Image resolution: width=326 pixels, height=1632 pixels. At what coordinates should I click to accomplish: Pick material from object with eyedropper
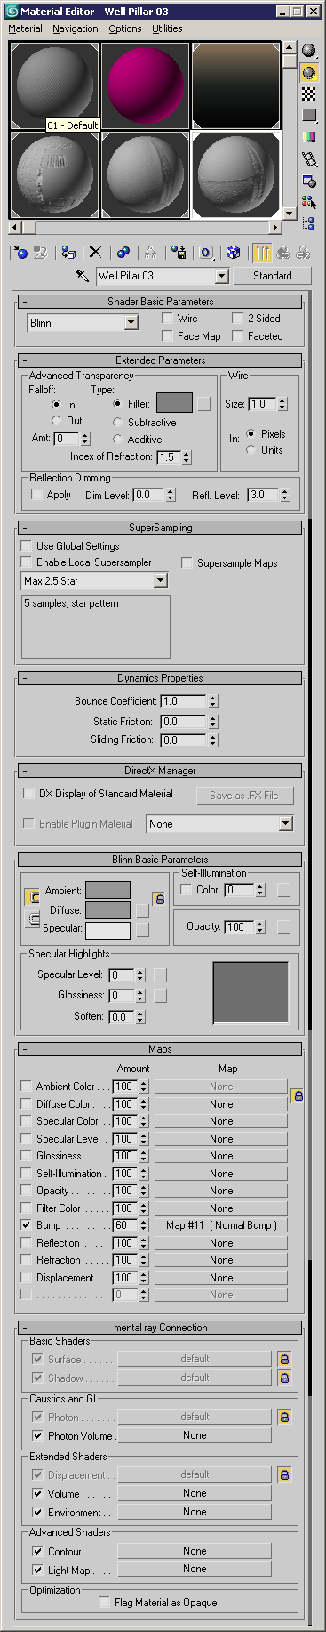pyautogui.click(x=83, y=276)
